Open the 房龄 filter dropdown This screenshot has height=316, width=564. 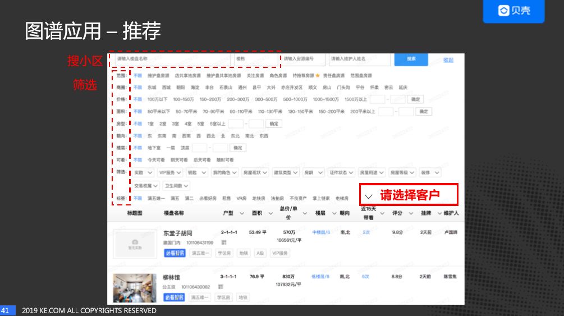(314, 173)
